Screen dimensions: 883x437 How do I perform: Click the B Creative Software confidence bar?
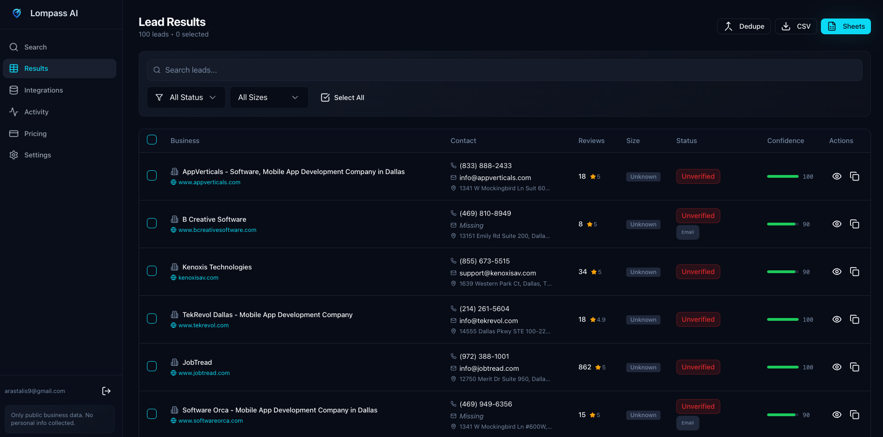pyautogui.click(x=783, y=224)
